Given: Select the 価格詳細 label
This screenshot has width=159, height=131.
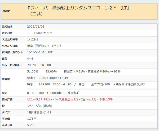Looking at the screenshot, I should pos(7,100).
